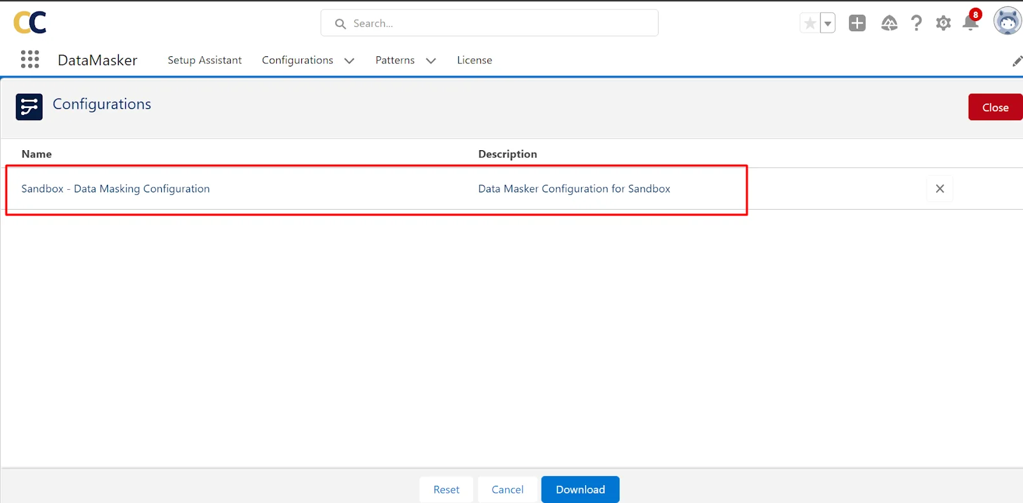
Task: Expand the Patterns tab chevron
Action: 431,61
